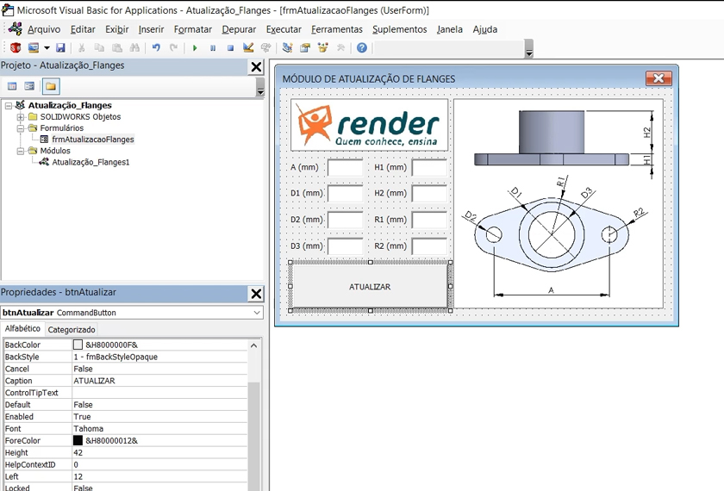724x491 pixels.
Task: Open the btnAtualizar object dropdown
Action: [x=256, y=313]
